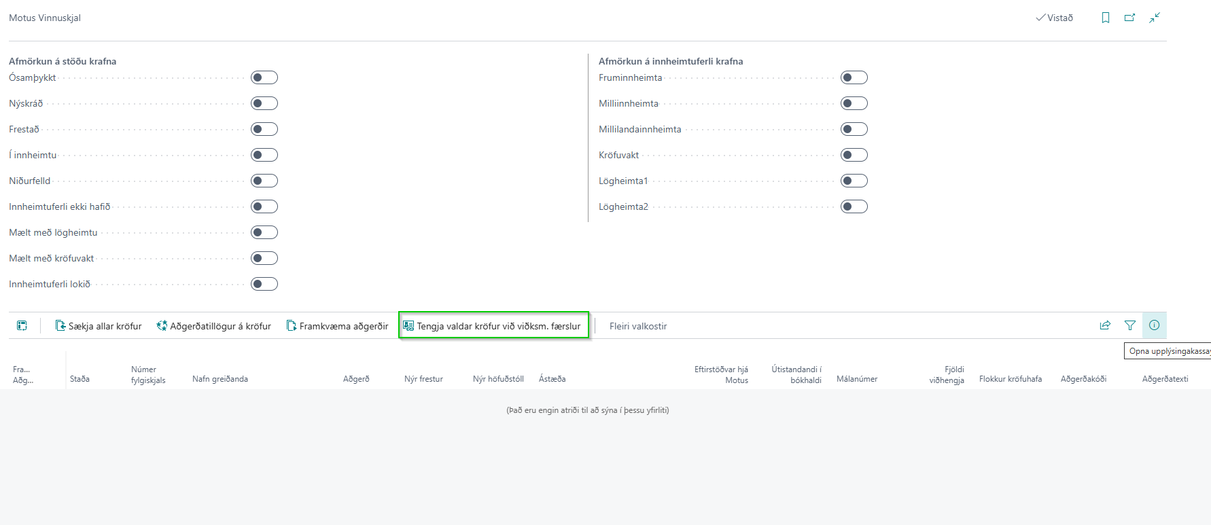The width and height of the screenshot is (1211, 525).
Task: Toggle the Ósamþykkt switch
Action: pyautogui.click(x=264, y=77)
